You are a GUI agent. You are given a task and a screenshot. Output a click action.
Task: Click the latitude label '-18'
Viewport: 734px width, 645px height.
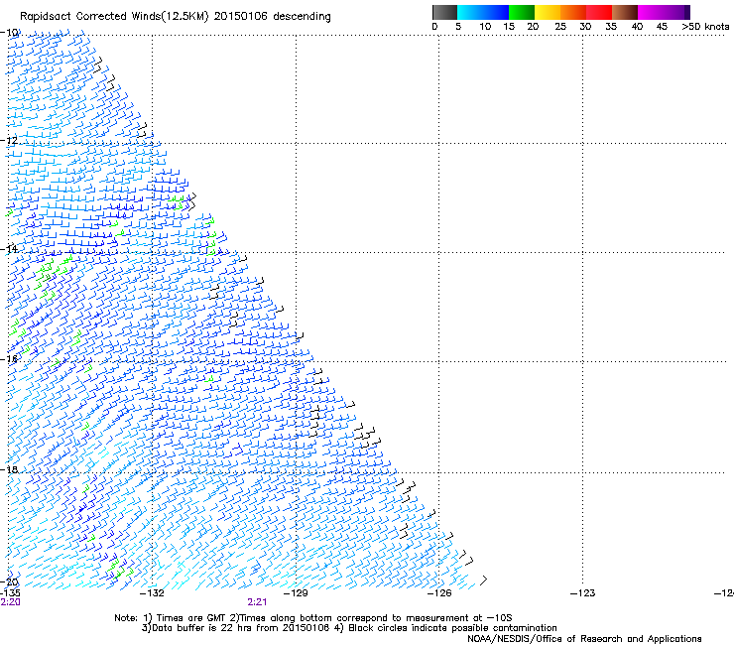coord(9,469)
